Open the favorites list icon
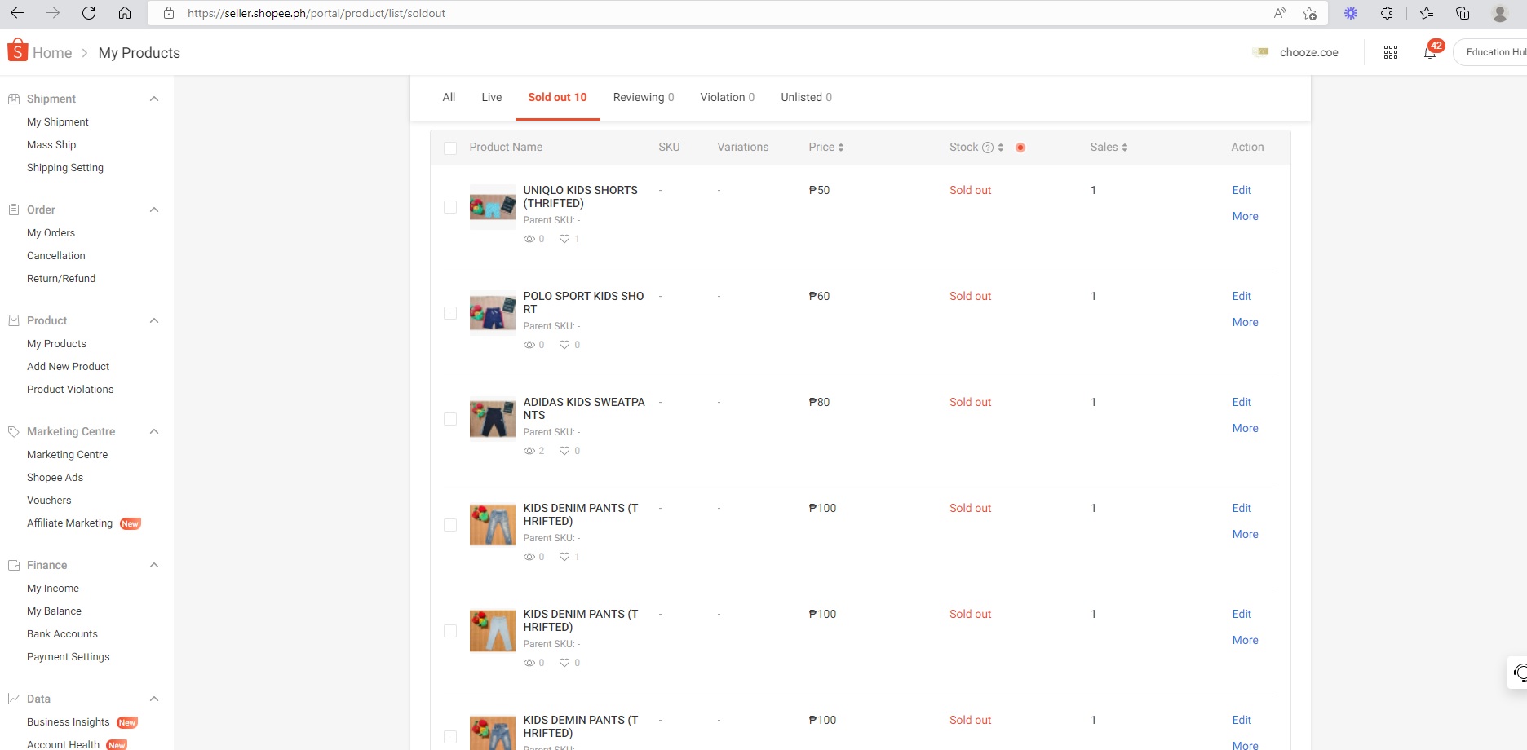The width and height of the screenshot is (1527, 750). 1426,13
